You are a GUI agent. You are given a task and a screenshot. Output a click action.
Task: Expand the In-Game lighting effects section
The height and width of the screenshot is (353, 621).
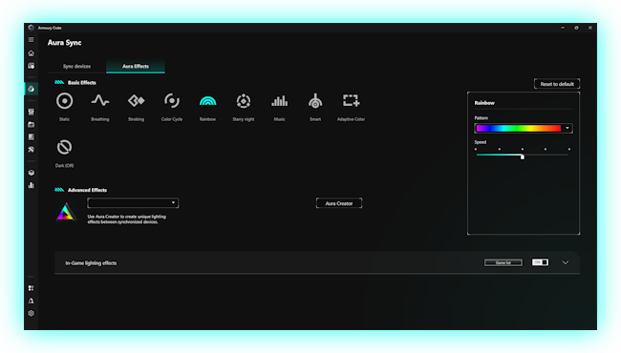click(x=566, y=262)
